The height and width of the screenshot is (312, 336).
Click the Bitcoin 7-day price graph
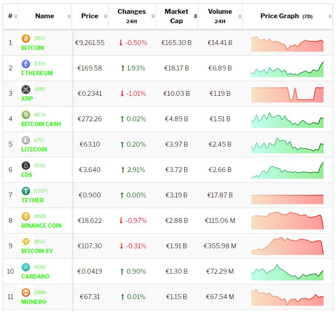287,43
